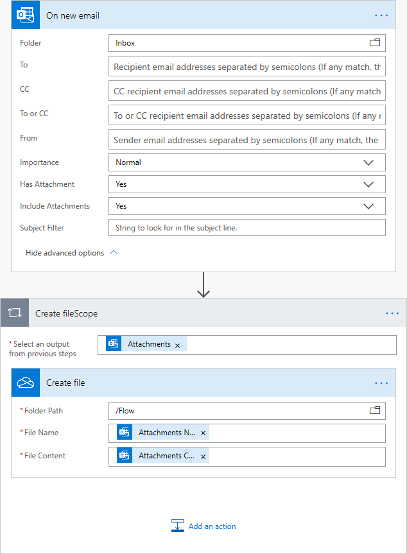Screen dimensions: 407x554
Task: Open the Importance dropdown
Action: click(x=368, y=162)
